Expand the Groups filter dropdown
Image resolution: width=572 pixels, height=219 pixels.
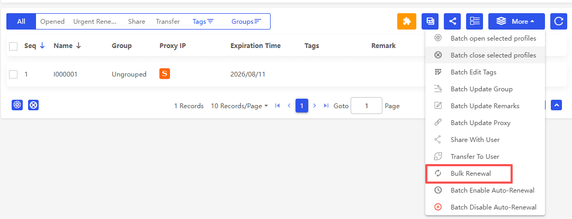click(x=246, y=22)
